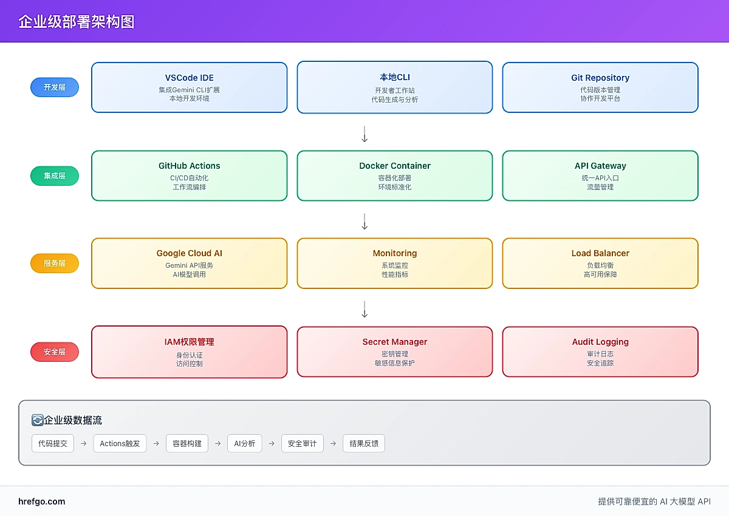Click the AI分析 flow step

(245, 444)
